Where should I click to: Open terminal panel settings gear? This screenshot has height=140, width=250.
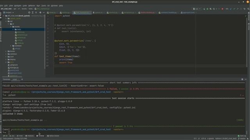pos(242,79)
